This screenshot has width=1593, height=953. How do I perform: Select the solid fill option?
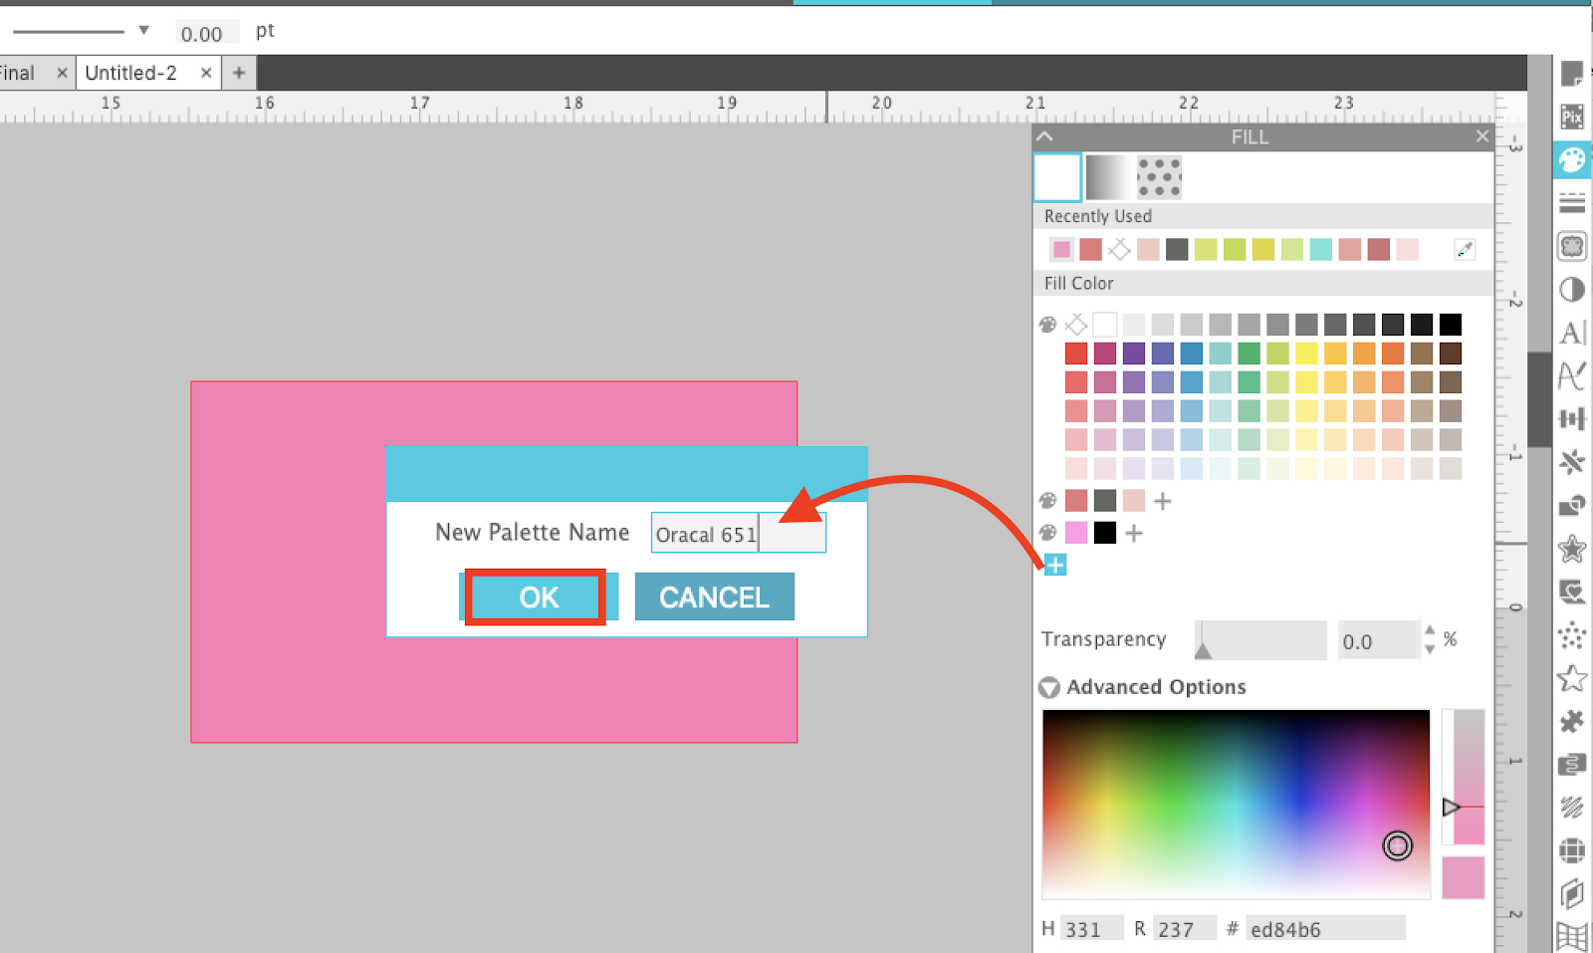pyautogui.click(x=1056, y=176)
